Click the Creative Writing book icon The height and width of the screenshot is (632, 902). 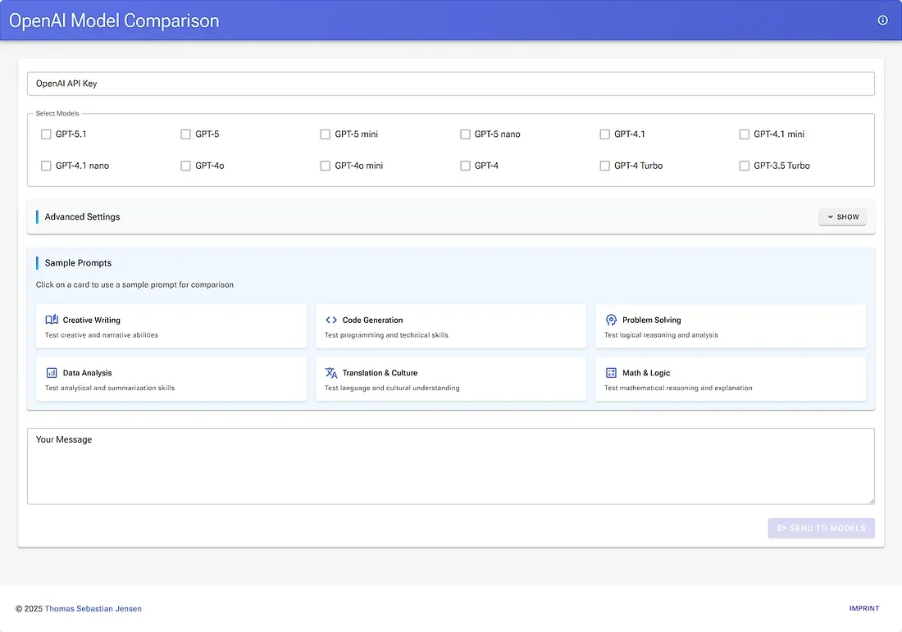(x=52, y=320)
